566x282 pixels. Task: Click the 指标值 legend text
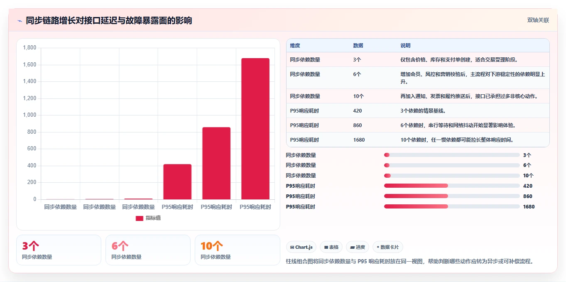153,218
